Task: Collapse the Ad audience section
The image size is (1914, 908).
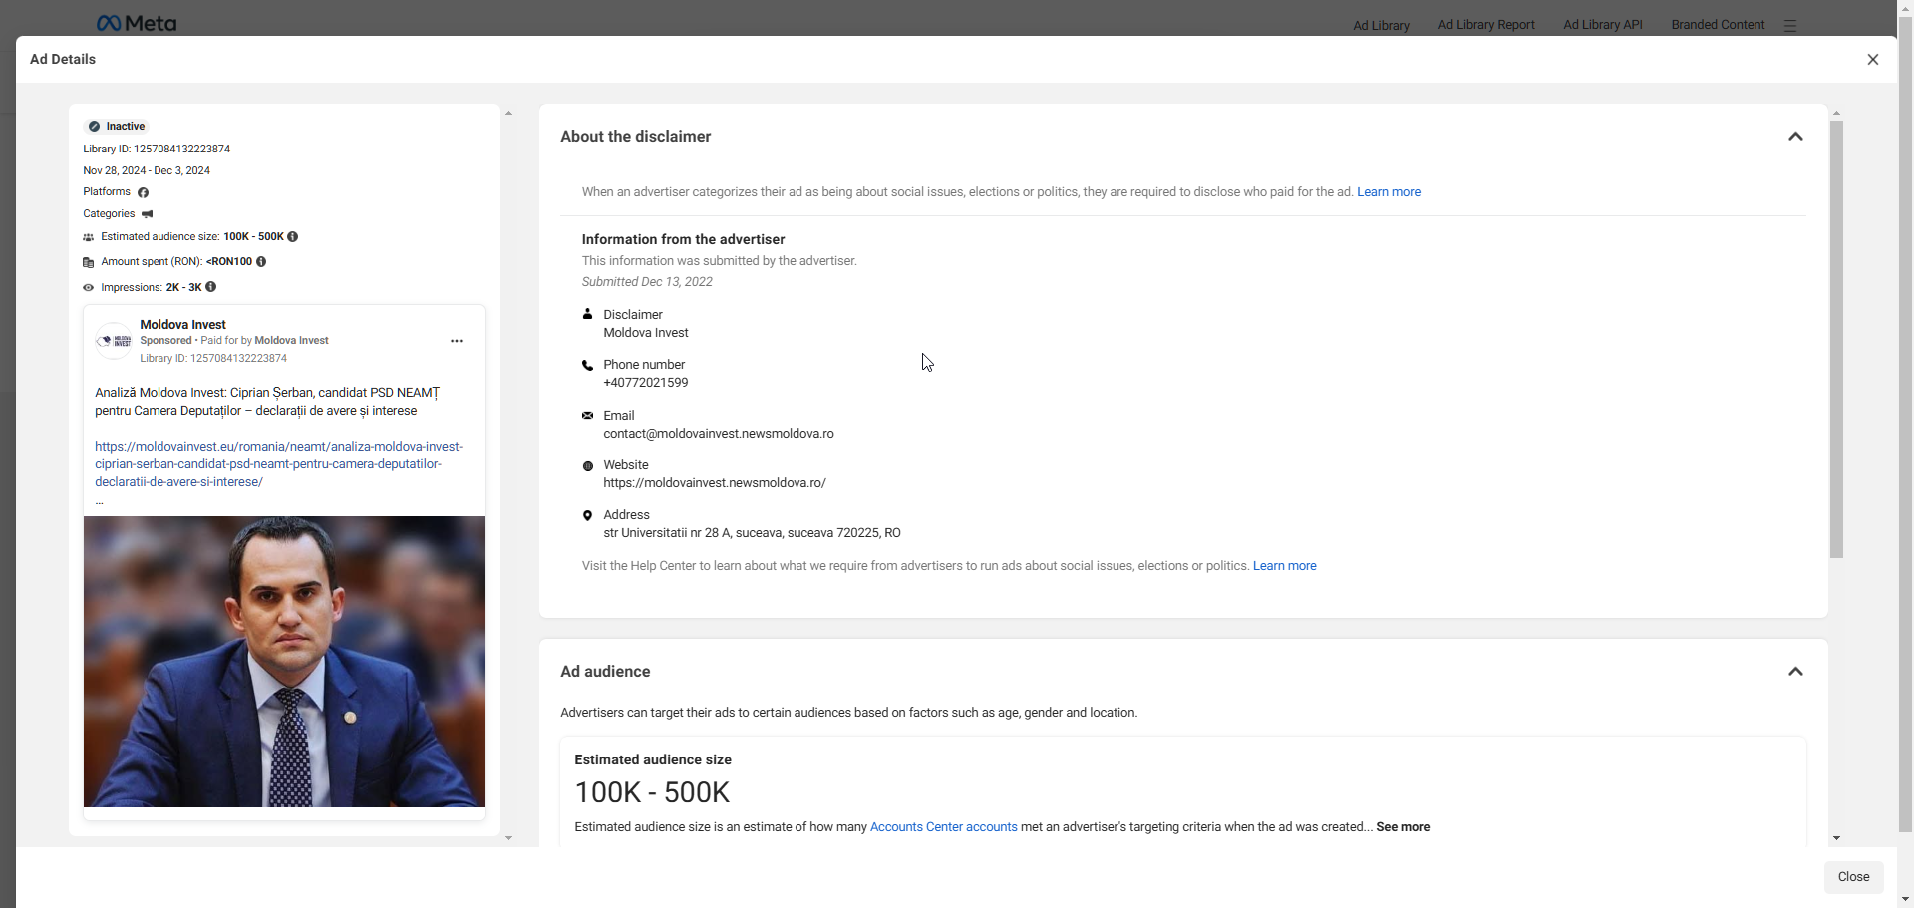Action: 1795,672
